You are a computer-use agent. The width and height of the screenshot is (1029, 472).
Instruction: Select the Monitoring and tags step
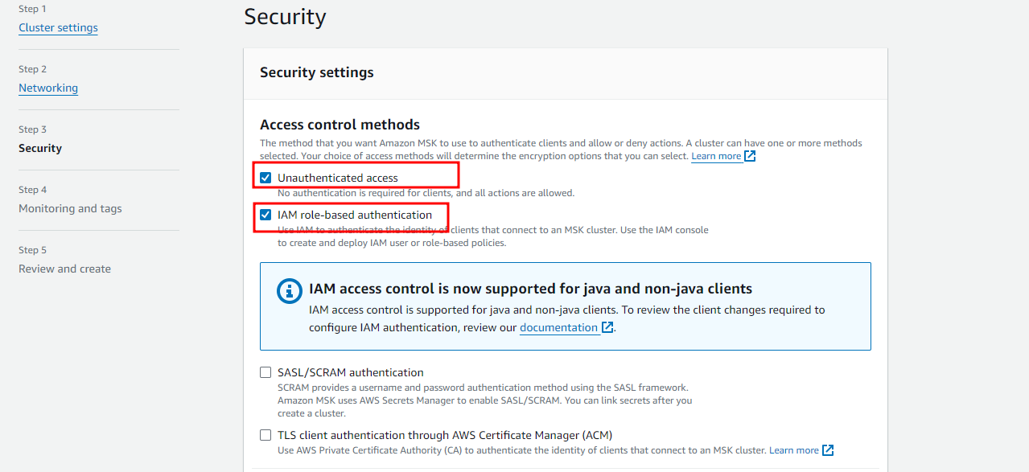(x=70, y=208)
